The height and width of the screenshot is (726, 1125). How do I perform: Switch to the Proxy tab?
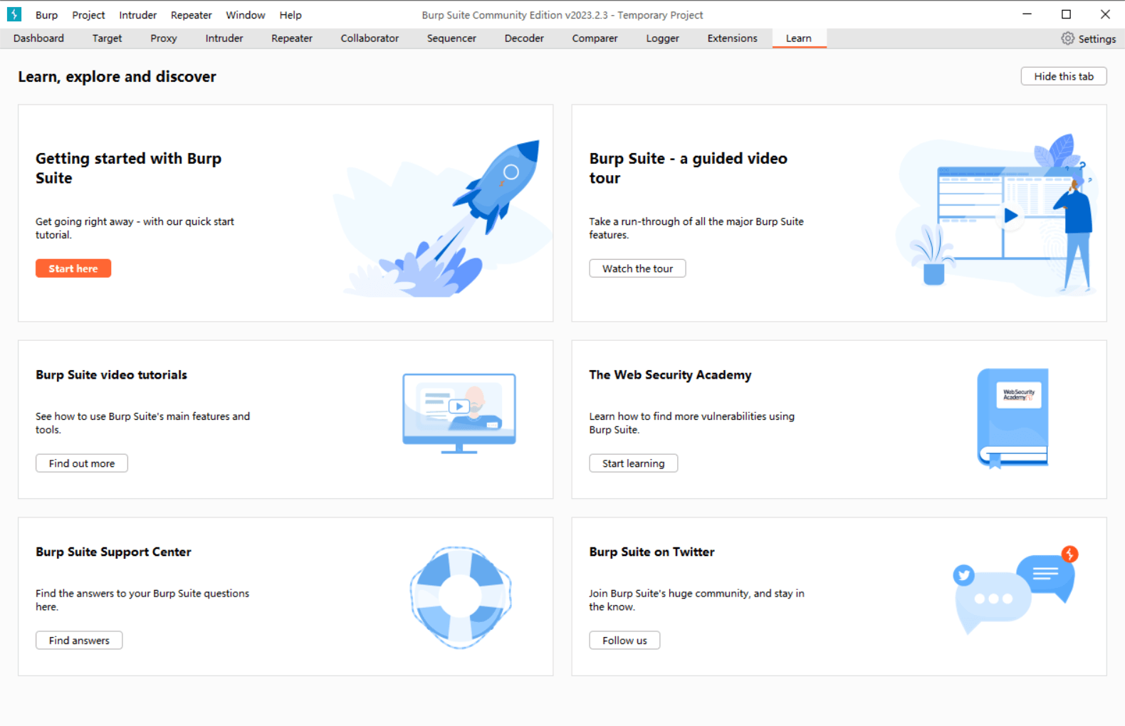[164, 38]
